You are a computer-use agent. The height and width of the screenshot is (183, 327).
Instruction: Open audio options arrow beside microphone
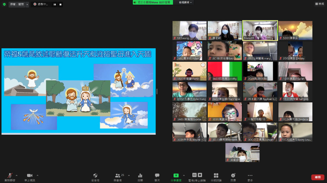(16, 175)
